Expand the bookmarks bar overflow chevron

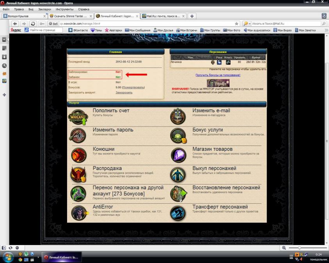pos(326,30)
